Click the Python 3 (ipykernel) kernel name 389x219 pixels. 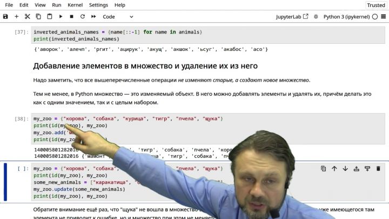pos(346,17)
